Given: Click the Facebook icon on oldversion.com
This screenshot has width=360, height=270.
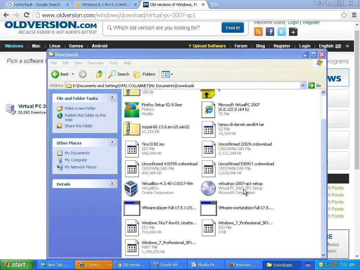Looking at the screenshot, I should pos(270,32).
